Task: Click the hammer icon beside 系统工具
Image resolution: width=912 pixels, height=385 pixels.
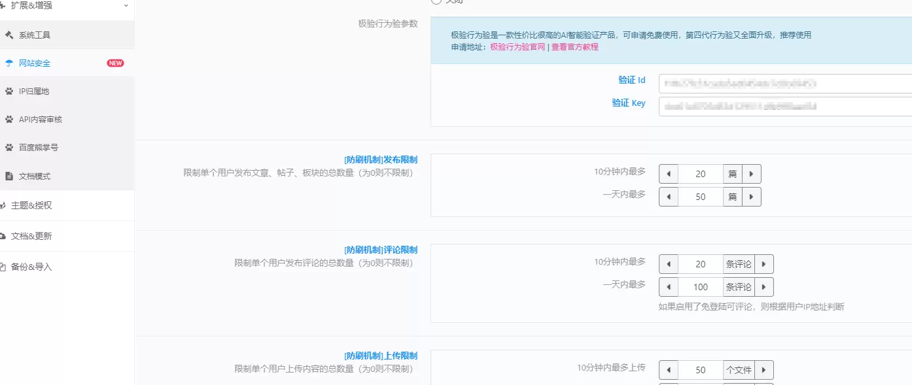Action: (9, 35)
